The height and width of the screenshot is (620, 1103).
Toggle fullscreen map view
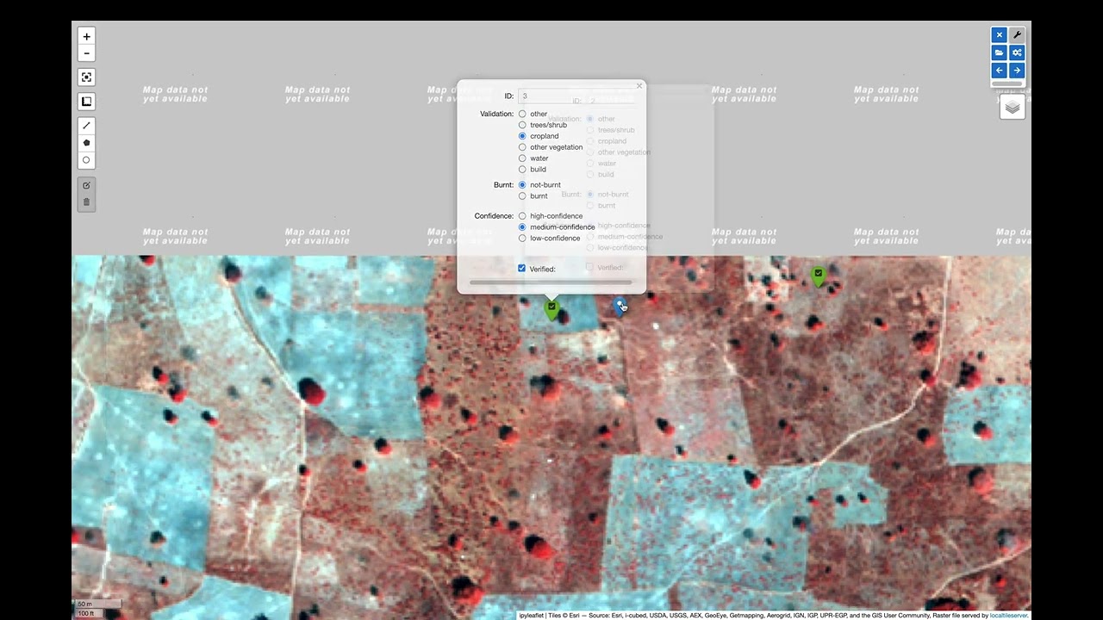86,77
